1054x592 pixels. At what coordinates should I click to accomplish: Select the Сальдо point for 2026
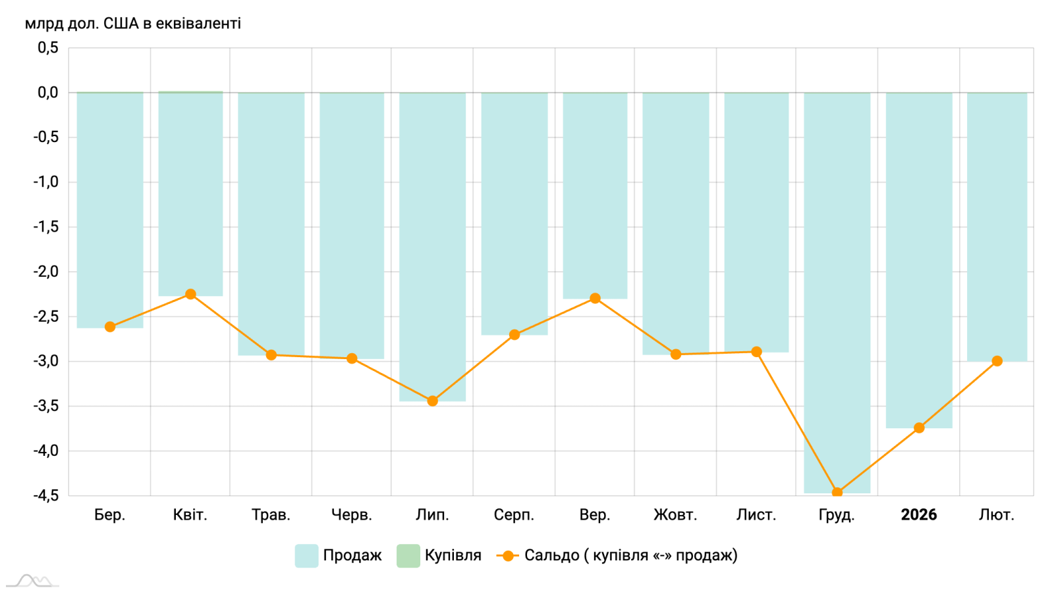(919, 428)
